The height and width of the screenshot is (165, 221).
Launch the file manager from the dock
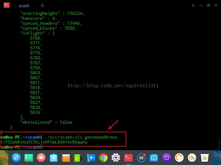click(54, 158)
